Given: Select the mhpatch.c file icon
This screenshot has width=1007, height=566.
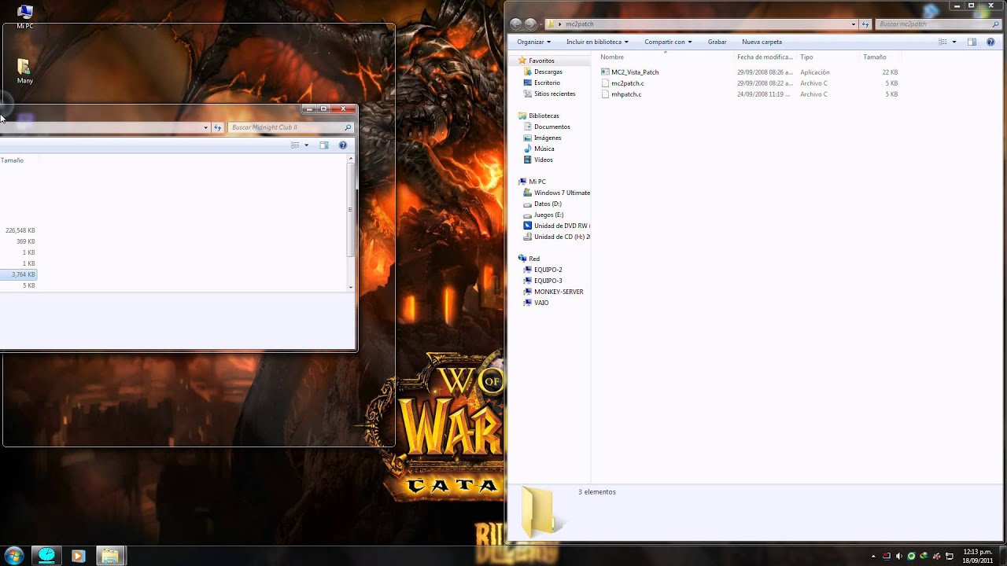Looking at the screenshot, I should coord(605,94).
